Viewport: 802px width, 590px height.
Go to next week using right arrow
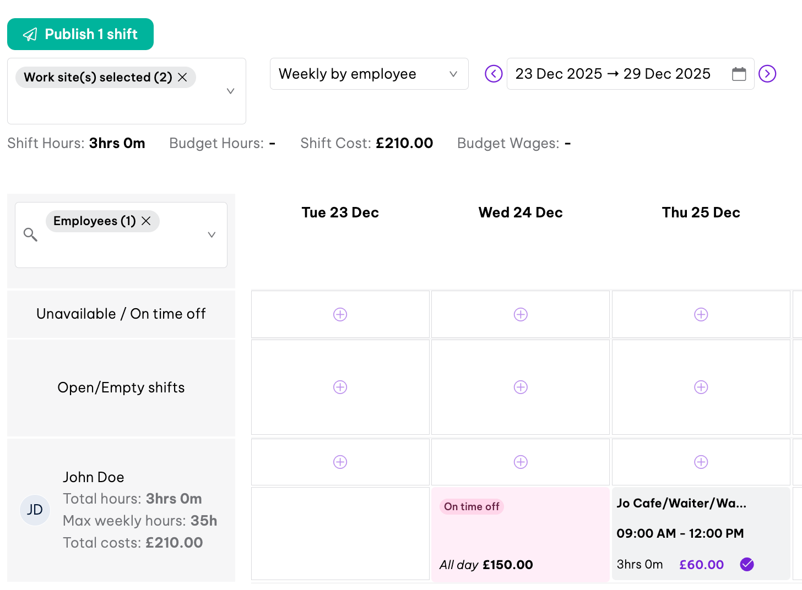click(x=767, y=74)
